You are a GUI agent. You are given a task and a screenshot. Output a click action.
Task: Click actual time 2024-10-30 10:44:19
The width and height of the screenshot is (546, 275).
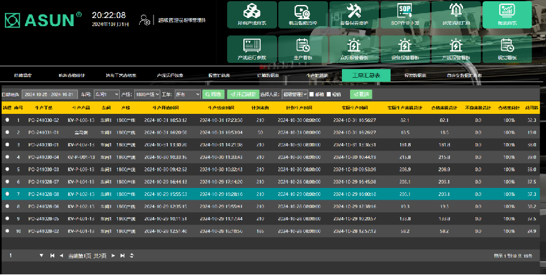click(x=354, y=157)
